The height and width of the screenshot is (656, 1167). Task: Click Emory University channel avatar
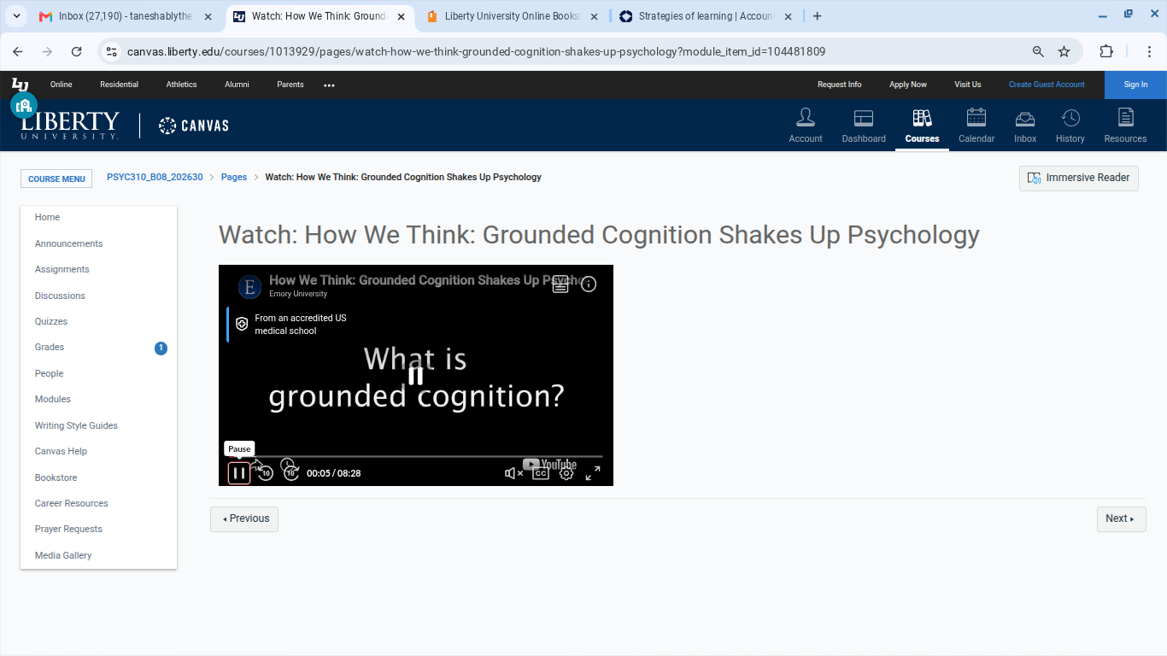[249, 287]
